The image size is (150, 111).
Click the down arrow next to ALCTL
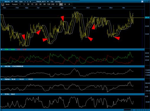pyautogui.click(x=12, y=1)
